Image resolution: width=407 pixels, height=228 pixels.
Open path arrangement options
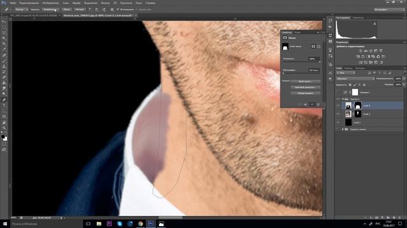(104, 9)
